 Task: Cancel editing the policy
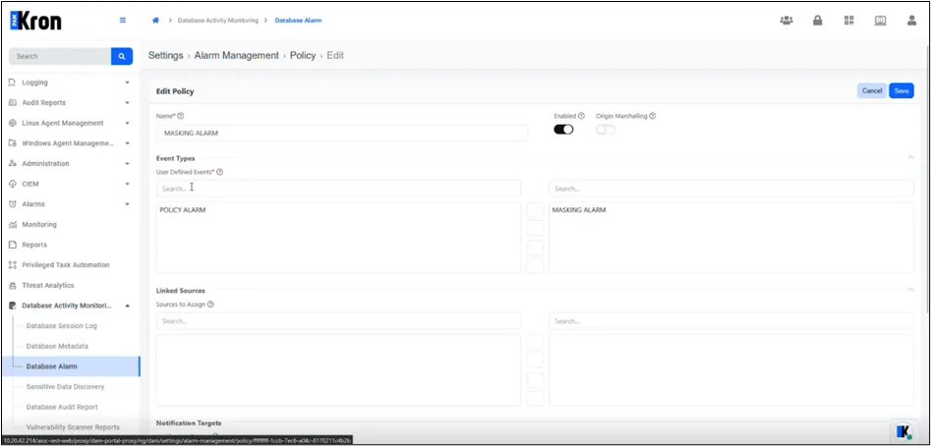[x=872, y=90]
